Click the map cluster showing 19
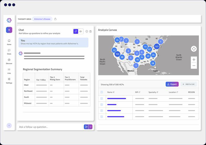The height and width of the screenshot is (145, 206). pyautogui.click(x=137, y=60)
